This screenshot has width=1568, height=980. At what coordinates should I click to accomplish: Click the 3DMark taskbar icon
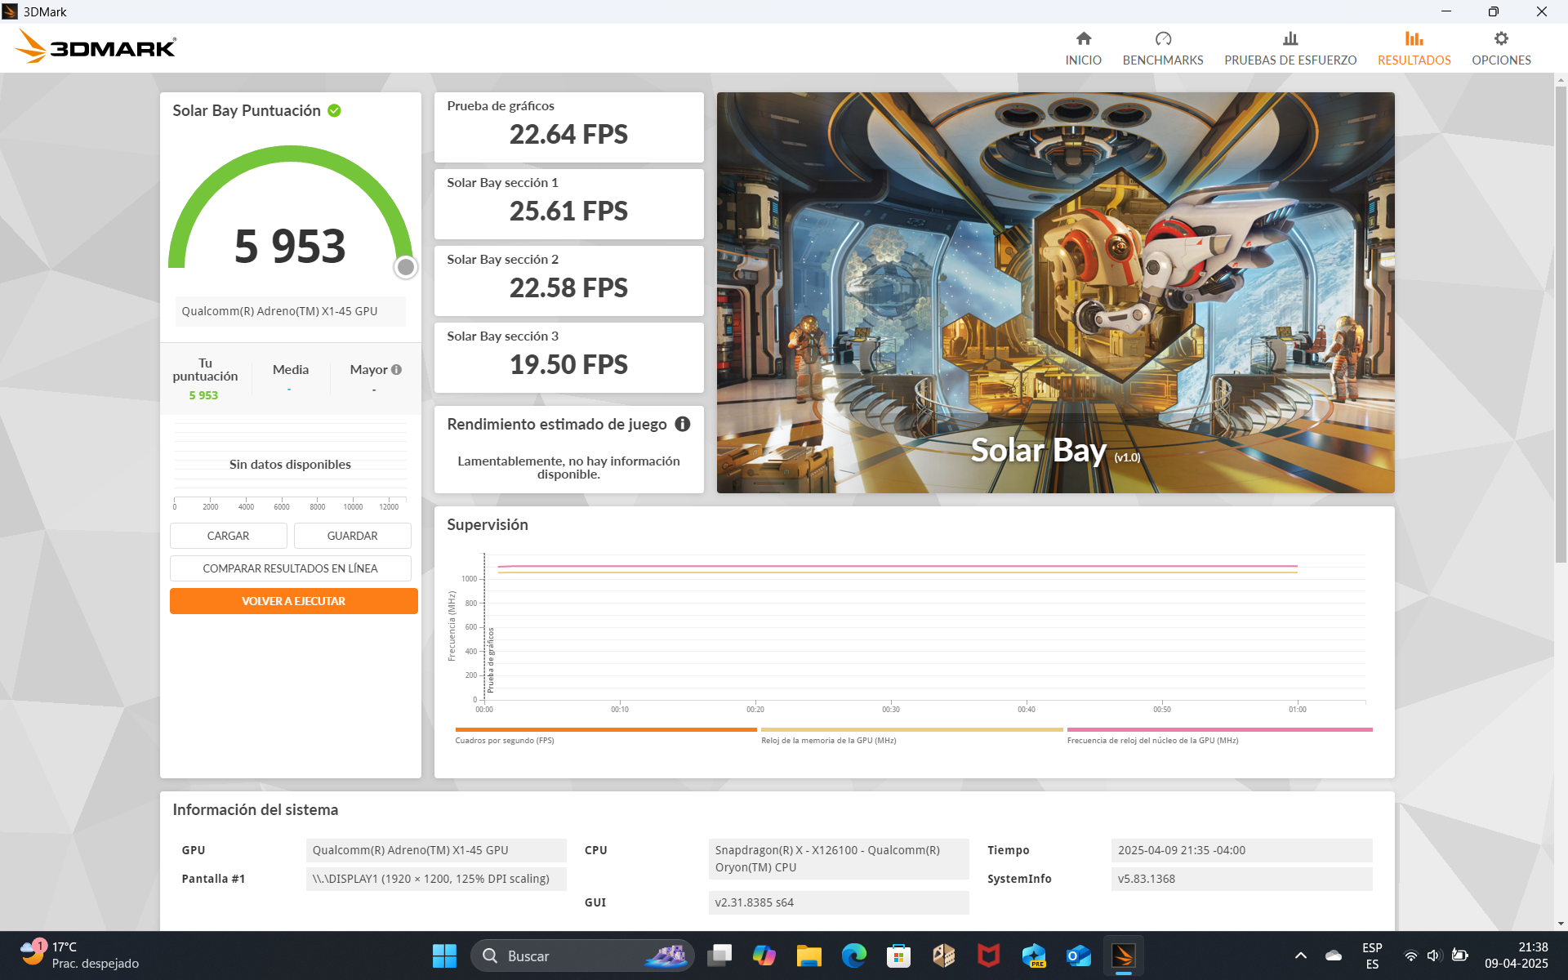click(1124, 955)
